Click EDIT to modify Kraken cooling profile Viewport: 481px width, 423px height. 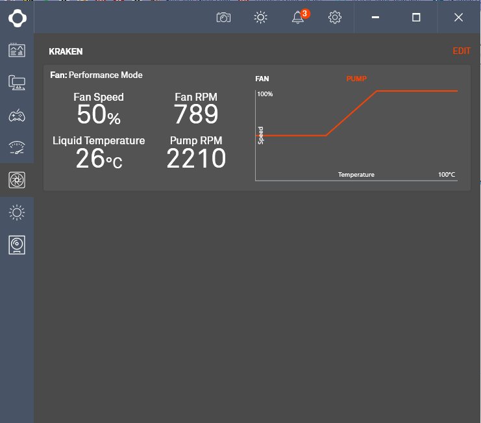(462, 51)
